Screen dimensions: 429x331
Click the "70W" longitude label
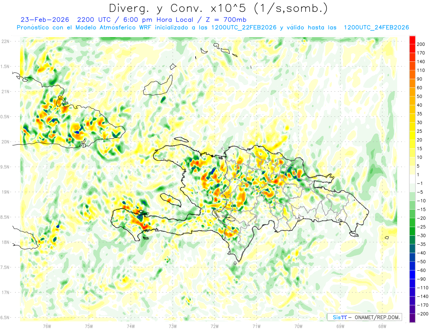coord(299,326)
